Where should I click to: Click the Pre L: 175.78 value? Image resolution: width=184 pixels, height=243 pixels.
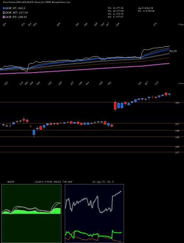pos(116,14)
